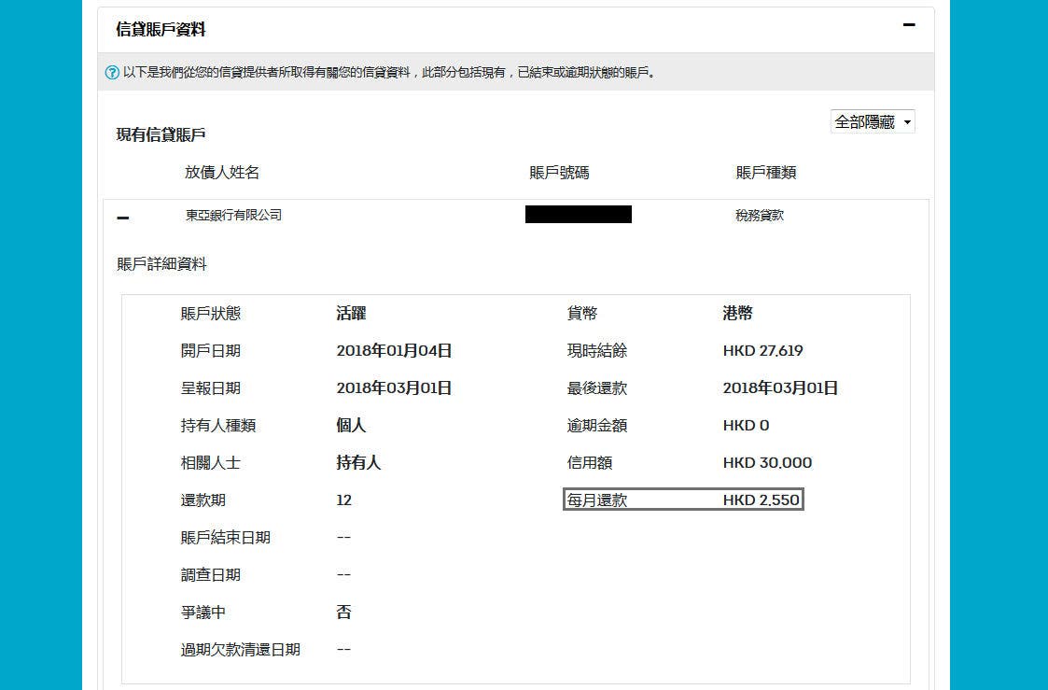Click the 持有人種類 label
This screenshot has width=1048, height=690.
pyautogui.click(x=217, y=426)
